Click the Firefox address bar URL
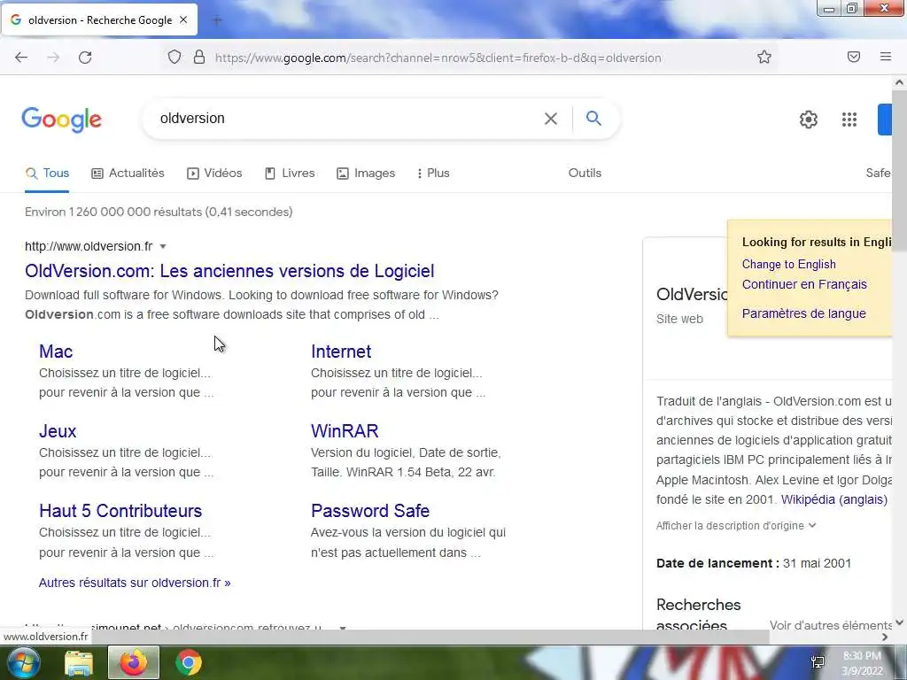Screen dimensions: 907x680 coord(438,58)
